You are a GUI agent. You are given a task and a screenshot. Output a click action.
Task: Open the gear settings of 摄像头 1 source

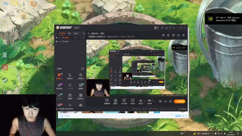click(x=75, y=37)
